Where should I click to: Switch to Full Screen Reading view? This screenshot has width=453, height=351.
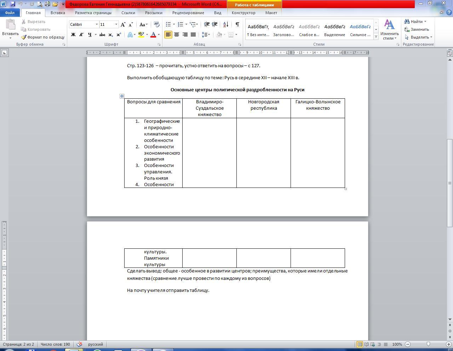point(367,344)
